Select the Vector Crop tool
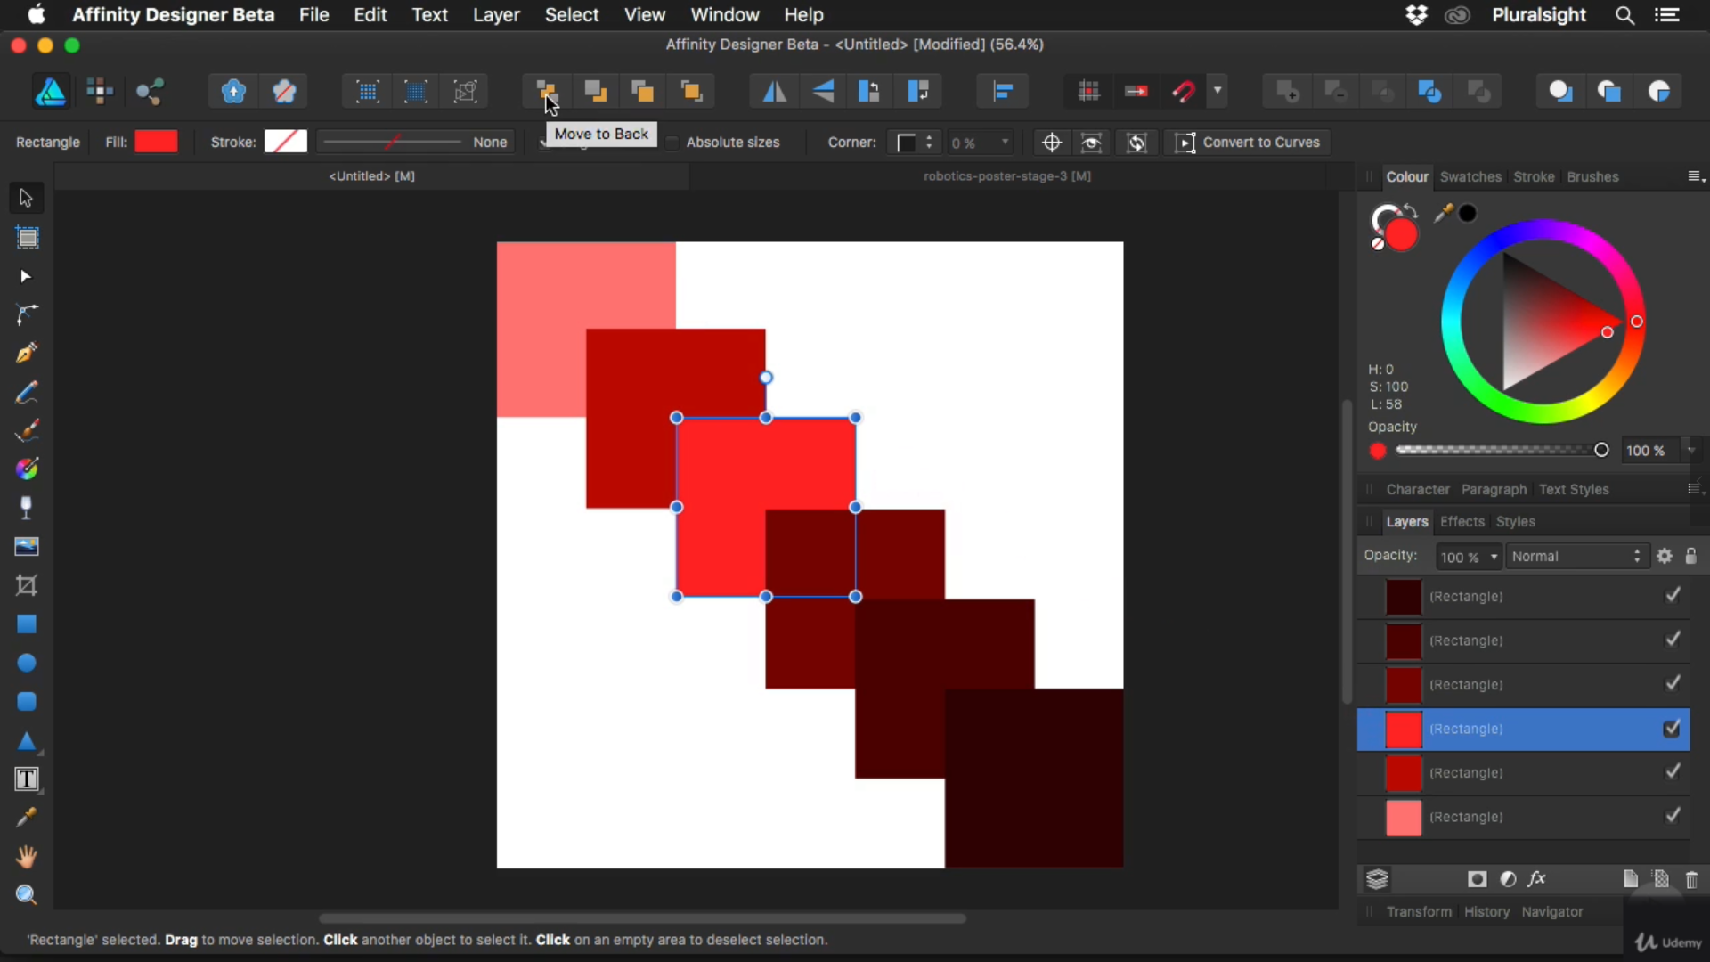 point(27,585)
